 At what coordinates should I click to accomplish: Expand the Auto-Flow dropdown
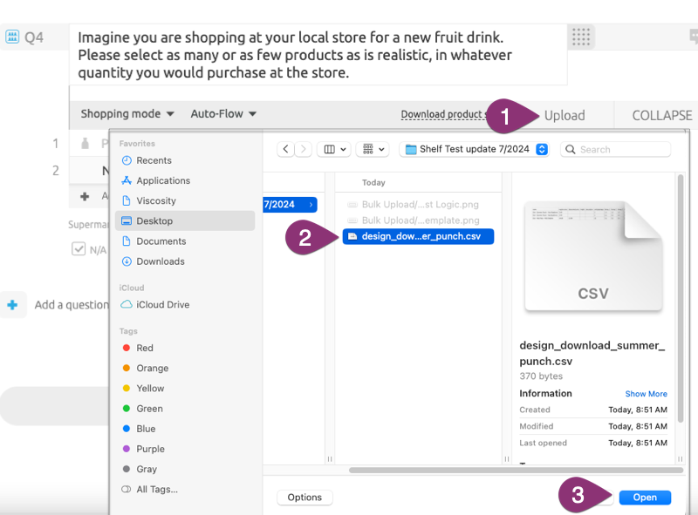coord(222,113)
